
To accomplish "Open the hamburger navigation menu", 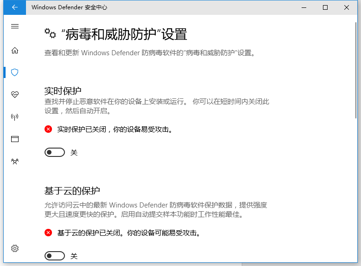I will (x=15, y=26).
